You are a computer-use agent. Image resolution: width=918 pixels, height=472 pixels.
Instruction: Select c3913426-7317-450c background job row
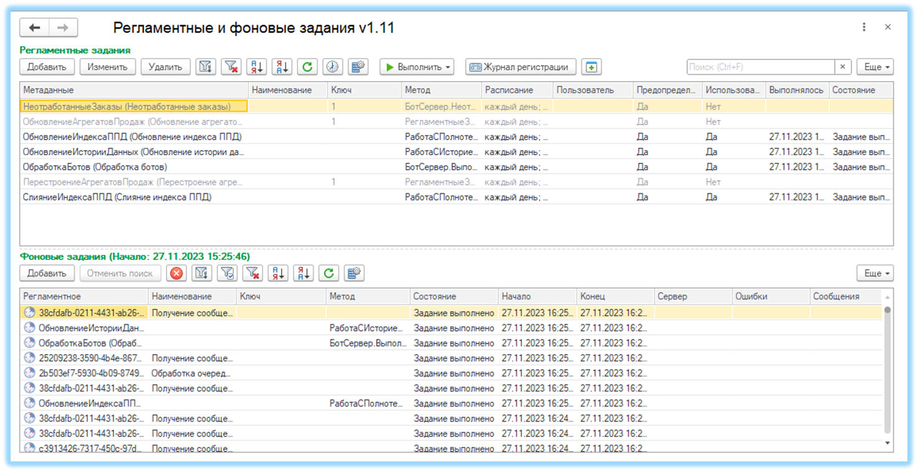click(x=452, y=448)
